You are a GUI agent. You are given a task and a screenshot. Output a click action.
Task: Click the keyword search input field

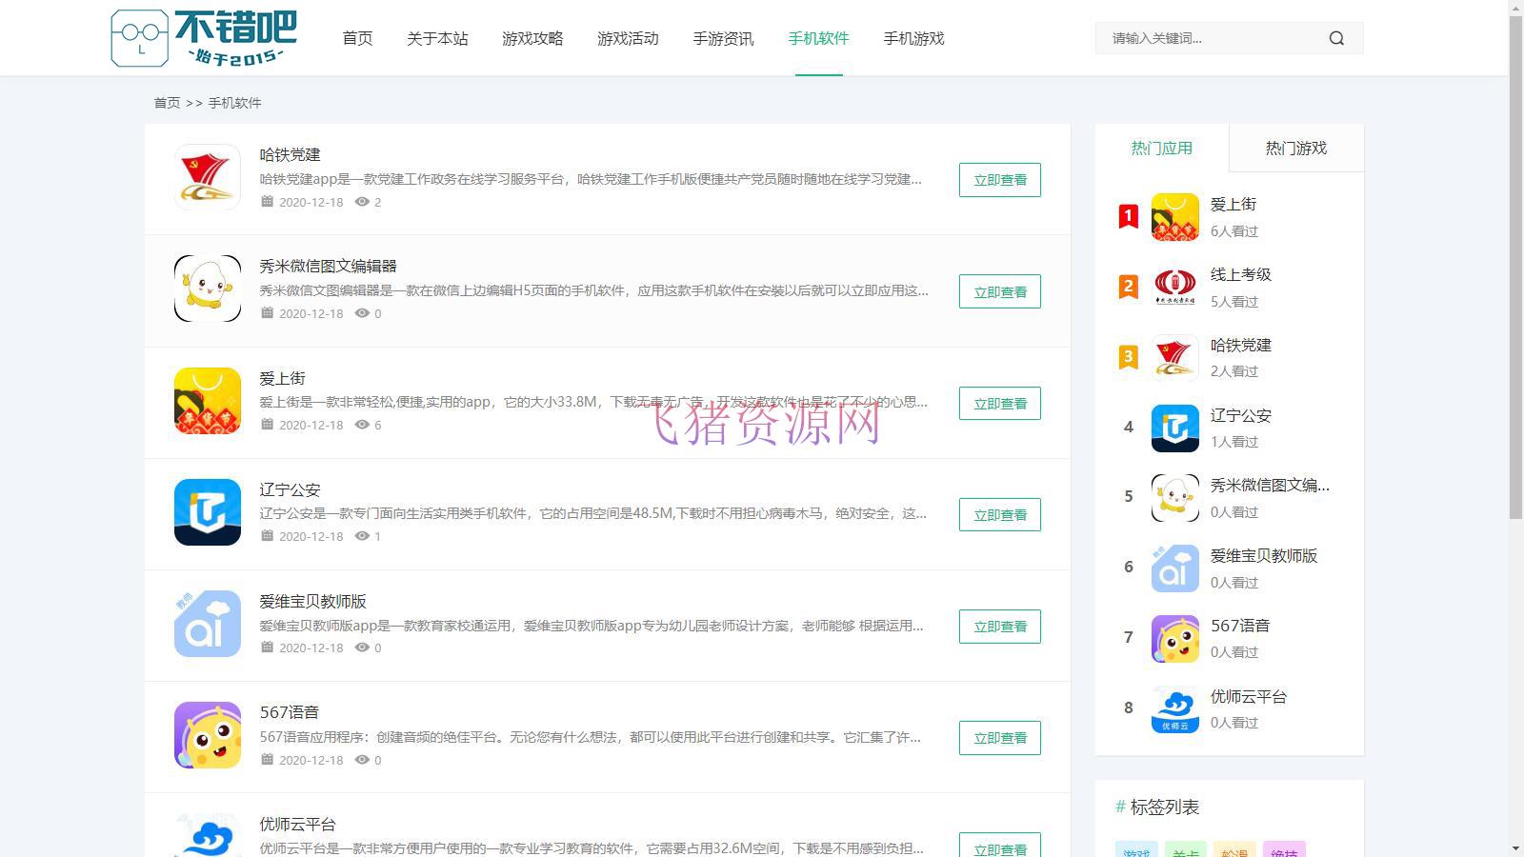click(1210, 38)
